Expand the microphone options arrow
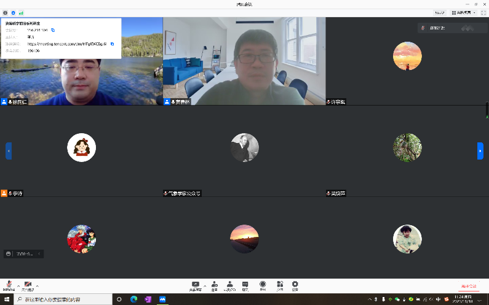The height and width of the screenshot is (305, 489). [18, 285]
